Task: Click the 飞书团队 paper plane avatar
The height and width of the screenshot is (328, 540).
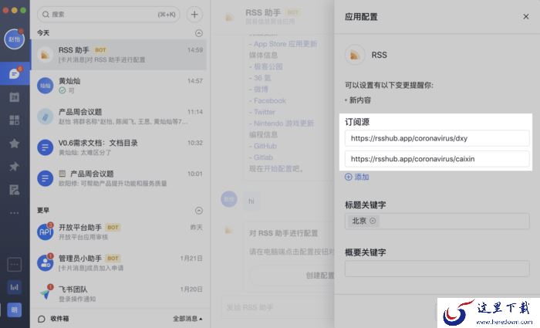Action: click(x=45, y=293)
